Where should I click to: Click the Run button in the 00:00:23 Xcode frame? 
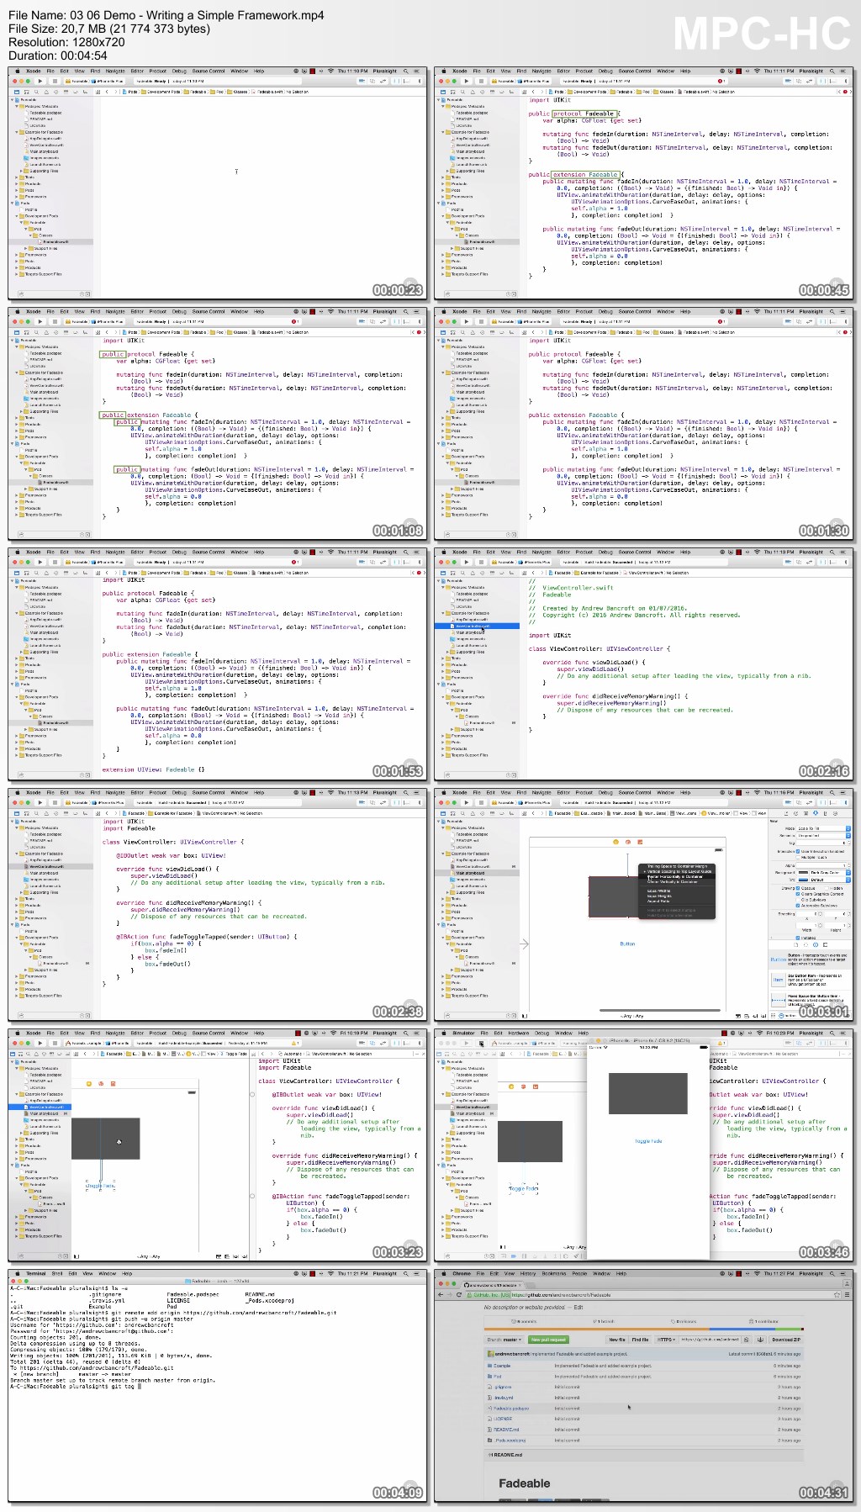coord(40,82)
